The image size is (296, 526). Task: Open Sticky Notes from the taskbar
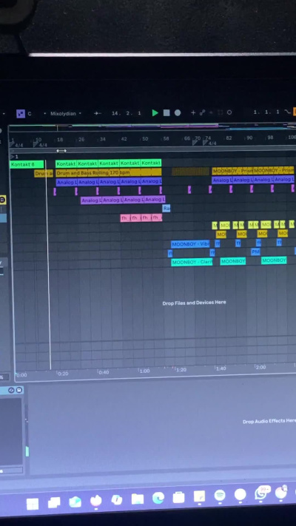(199, 496)
